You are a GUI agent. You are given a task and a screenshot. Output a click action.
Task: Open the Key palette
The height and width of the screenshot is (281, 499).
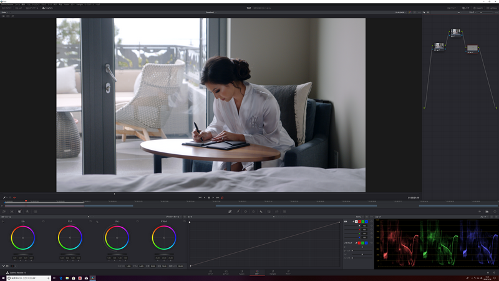pos(269,212)
